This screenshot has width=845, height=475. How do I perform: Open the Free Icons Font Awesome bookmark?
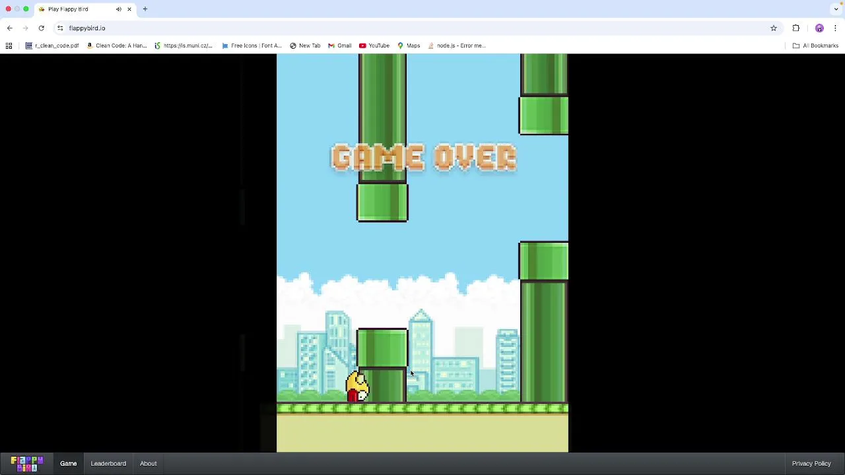click(x=252, y=46)
